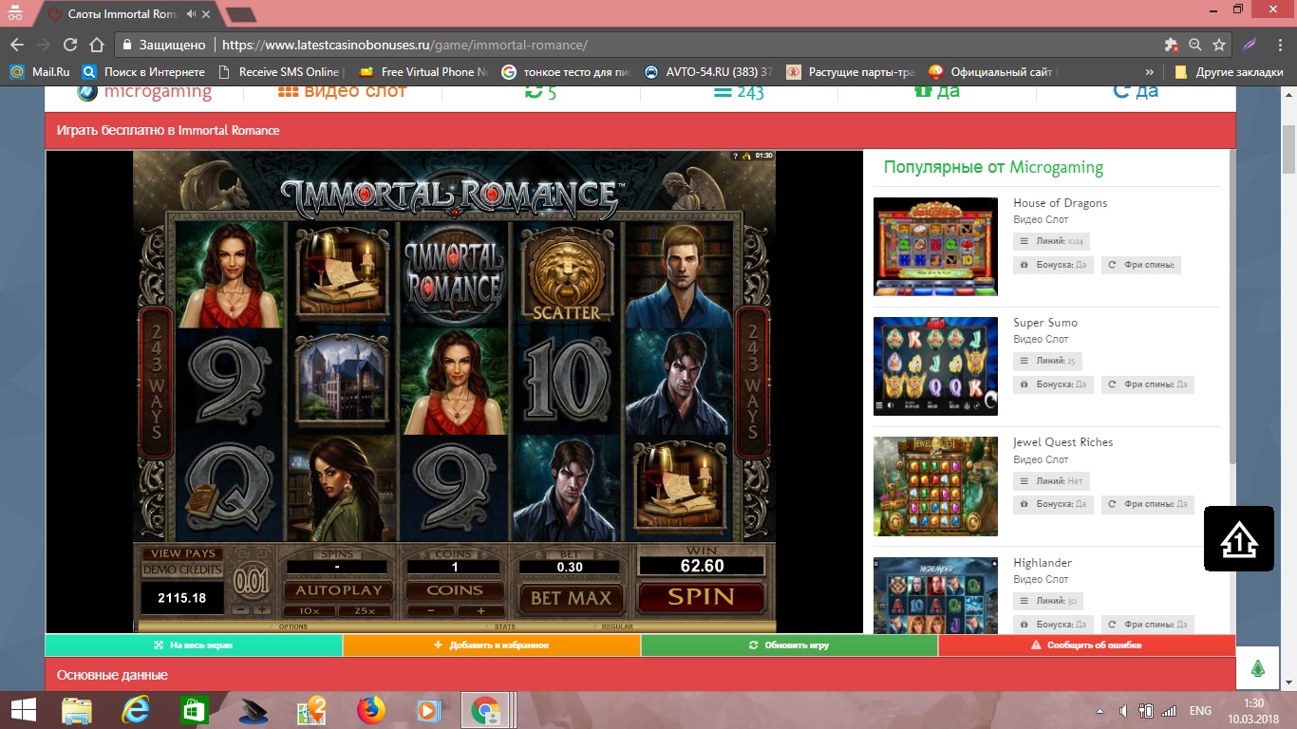Image resolution: width=1297 pixels, height=729 pixels.
Task: Toggle REGULAR mode in game bottom bar
Action: point(617,626)
